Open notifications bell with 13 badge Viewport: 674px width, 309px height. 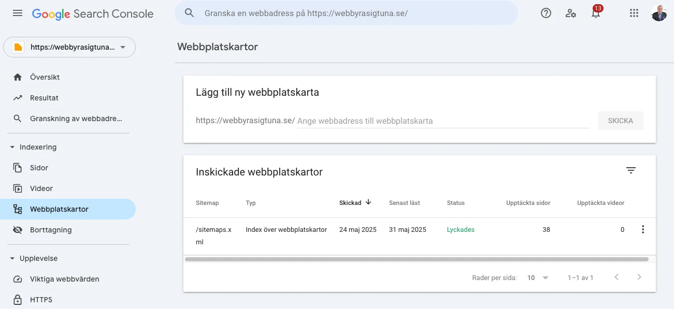596,12
